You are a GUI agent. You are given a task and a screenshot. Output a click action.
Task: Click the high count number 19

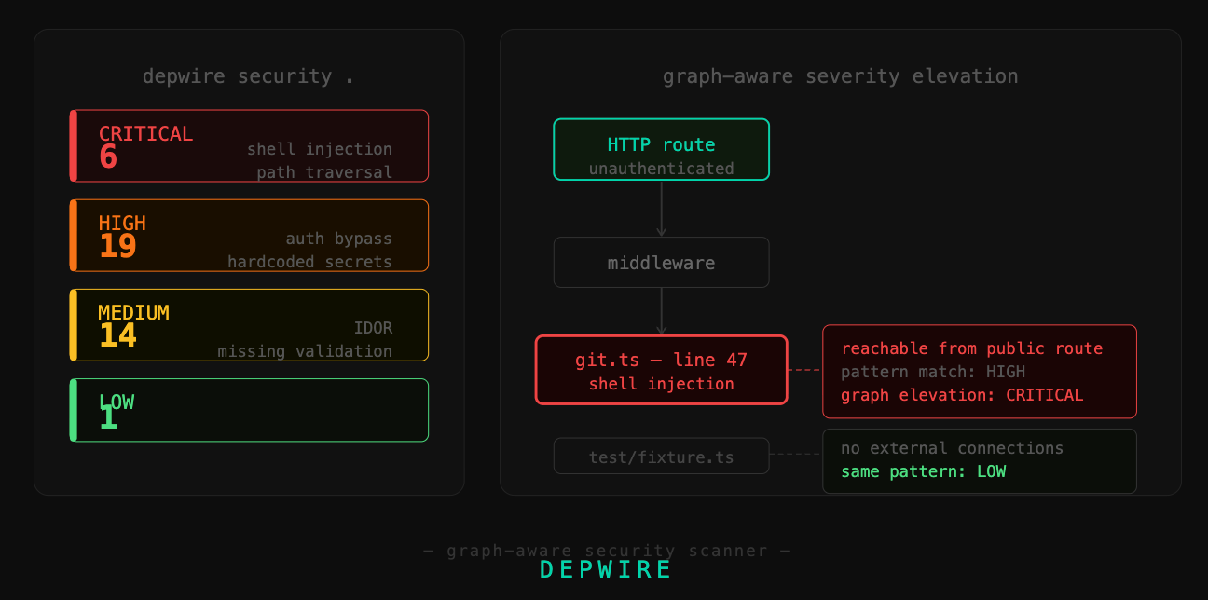click(x=117, y=246)
